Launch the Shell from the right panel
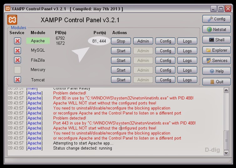 [216, 40]
